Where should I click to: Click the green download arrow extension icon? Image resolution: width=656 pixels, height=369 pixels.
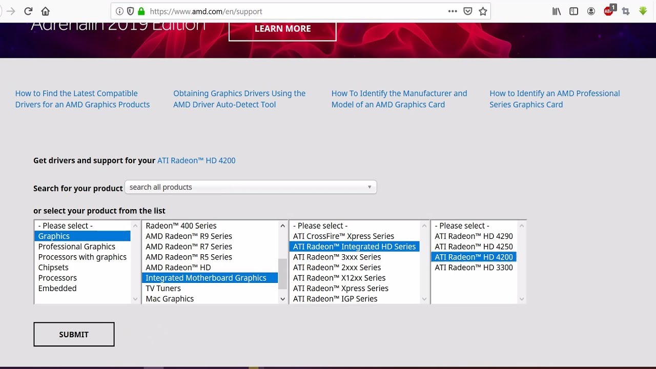[643, 11]
